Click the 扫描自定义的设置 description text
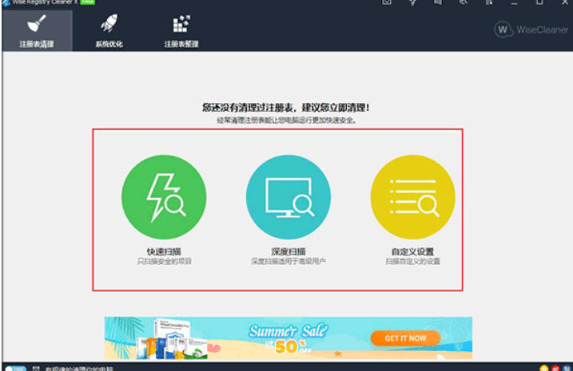The height and width of the screenshot is (371, 573). [x=413, y=262]
